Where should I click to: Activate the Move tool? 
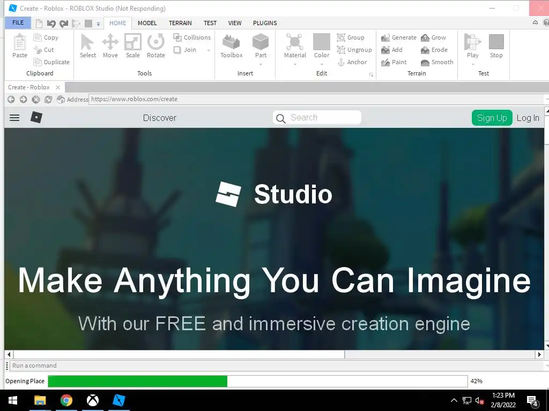point(110,46)
